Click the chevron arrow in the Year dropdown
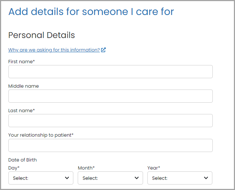235x190 pixels. (x=206, y=178)
